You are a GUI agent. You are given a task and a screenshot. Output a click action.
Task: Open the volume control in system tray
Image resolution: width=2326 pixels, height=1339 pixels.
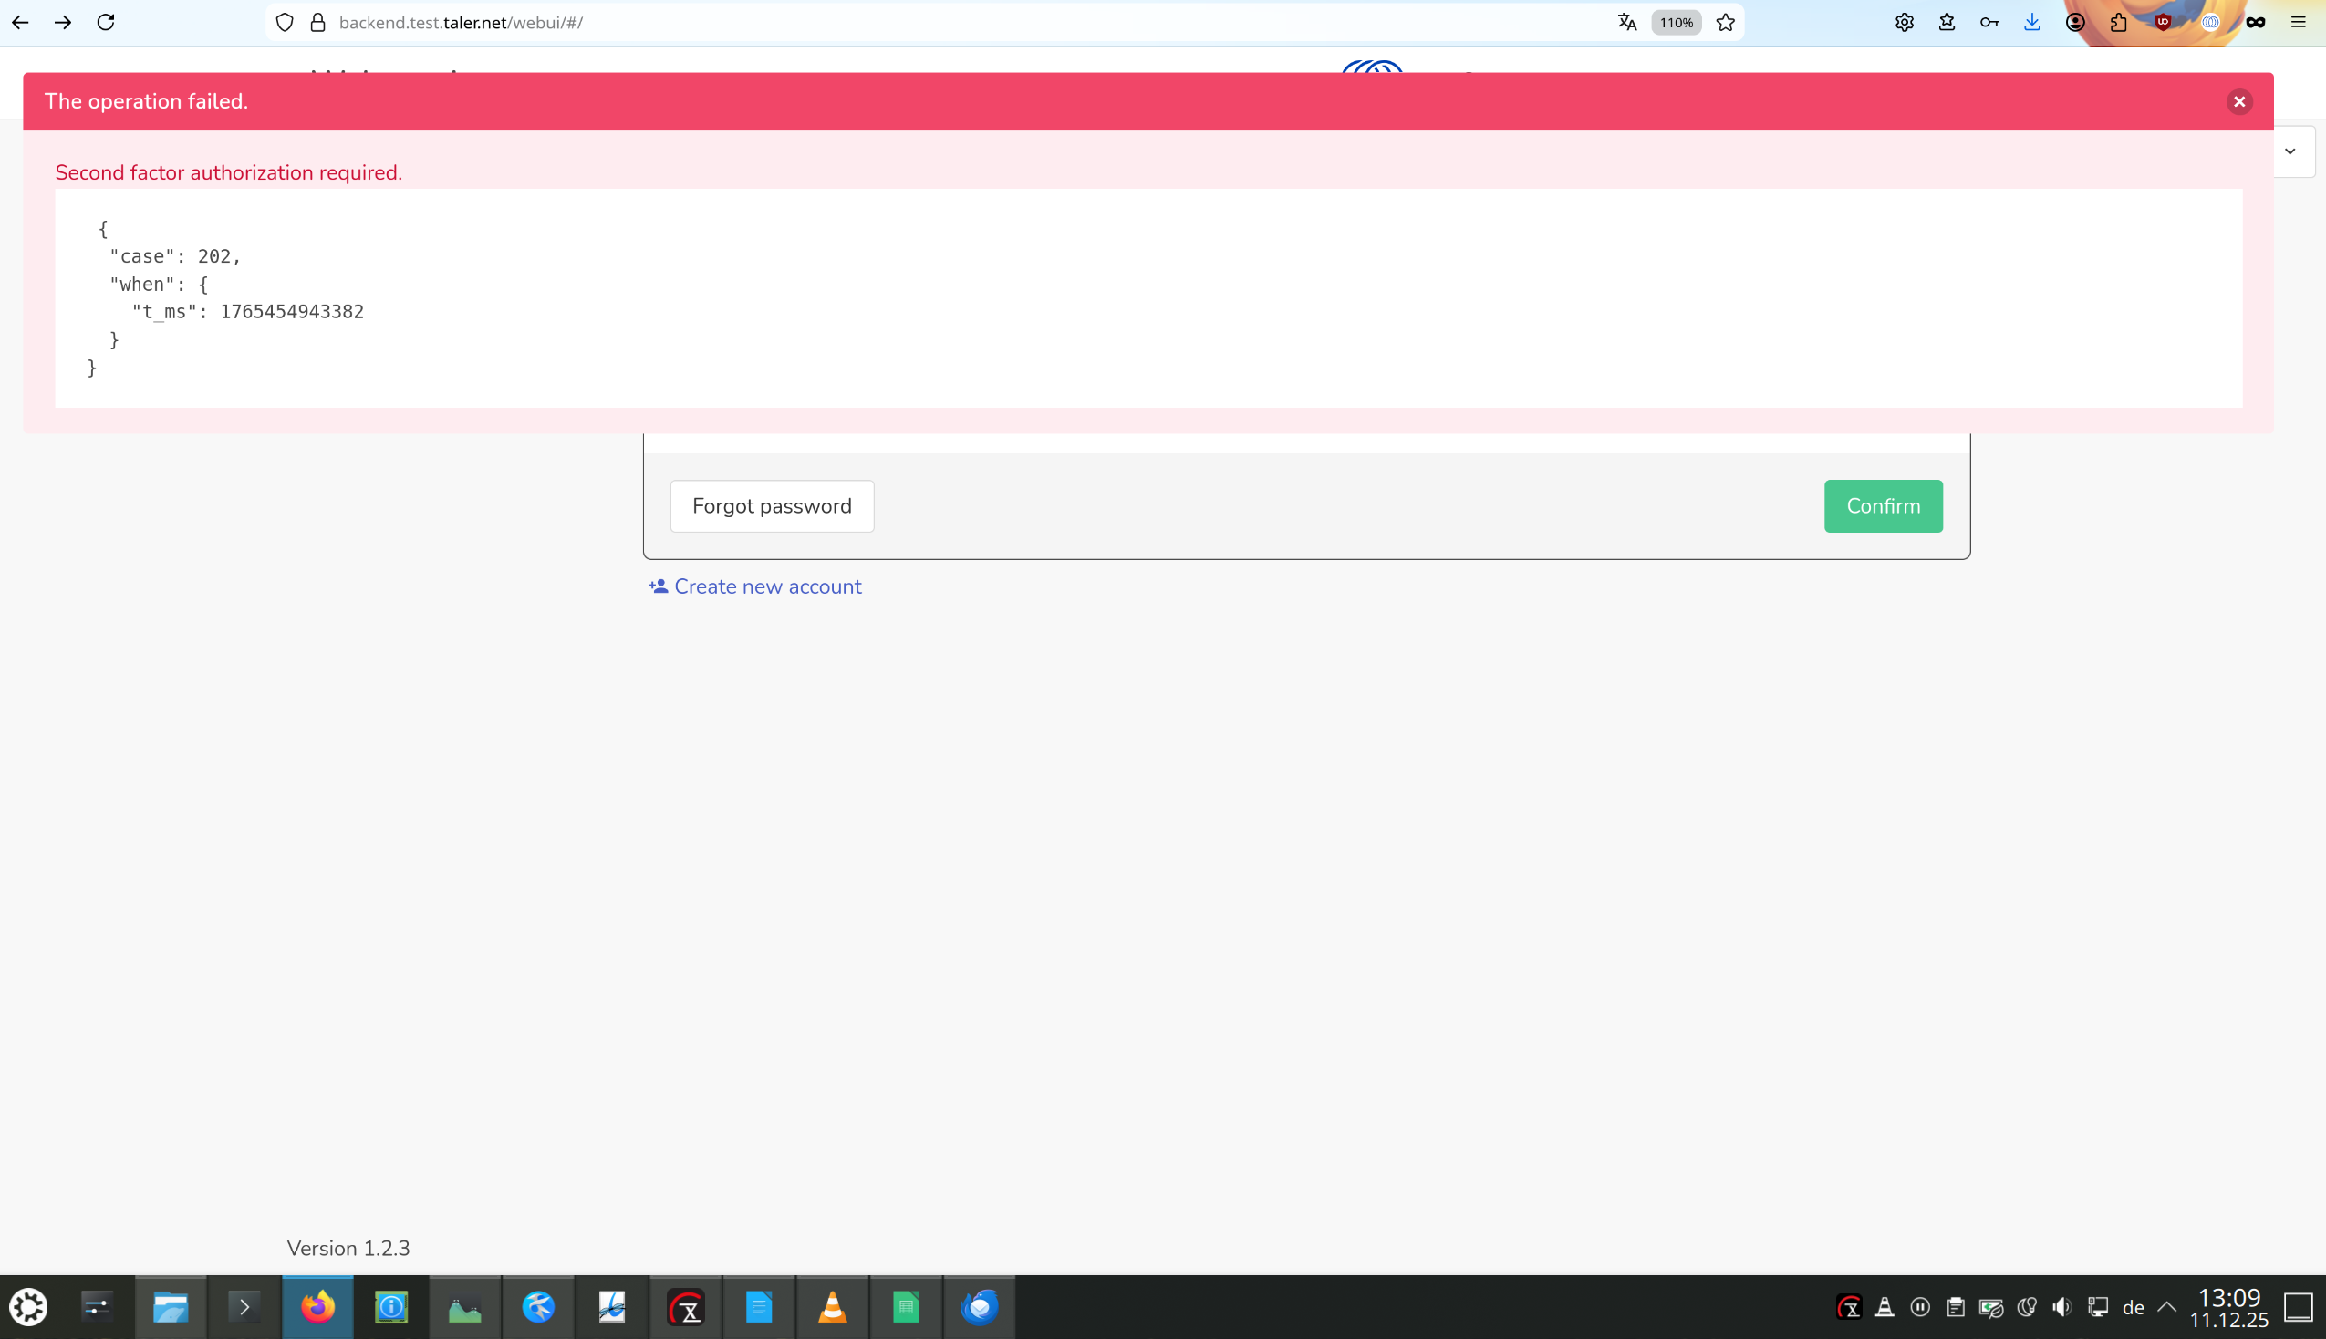(x=2062, y=1307)
